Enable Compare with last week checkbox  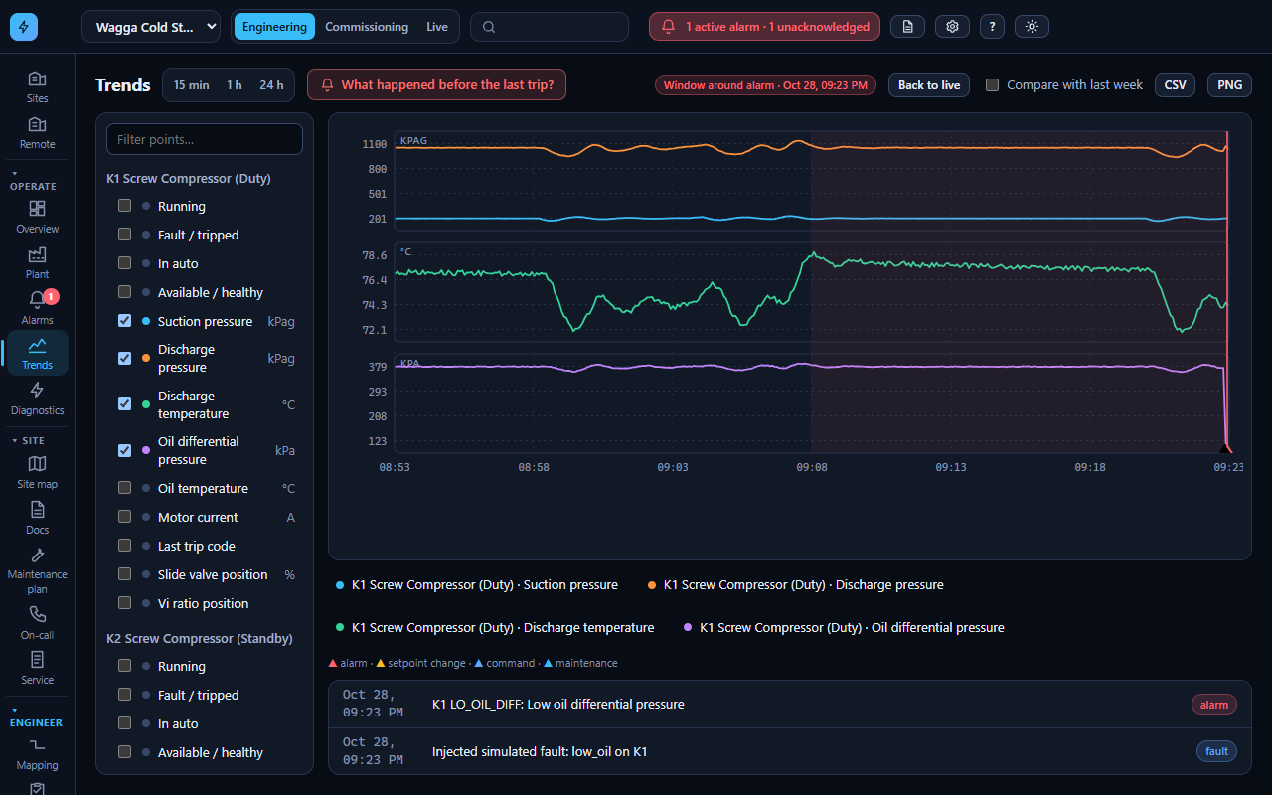pos(992,85)
